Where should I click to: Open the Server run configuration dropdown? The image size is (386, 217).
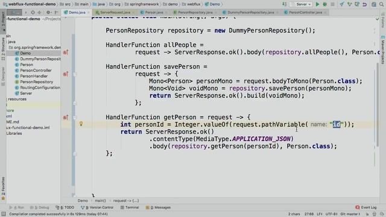click(300, 4)
